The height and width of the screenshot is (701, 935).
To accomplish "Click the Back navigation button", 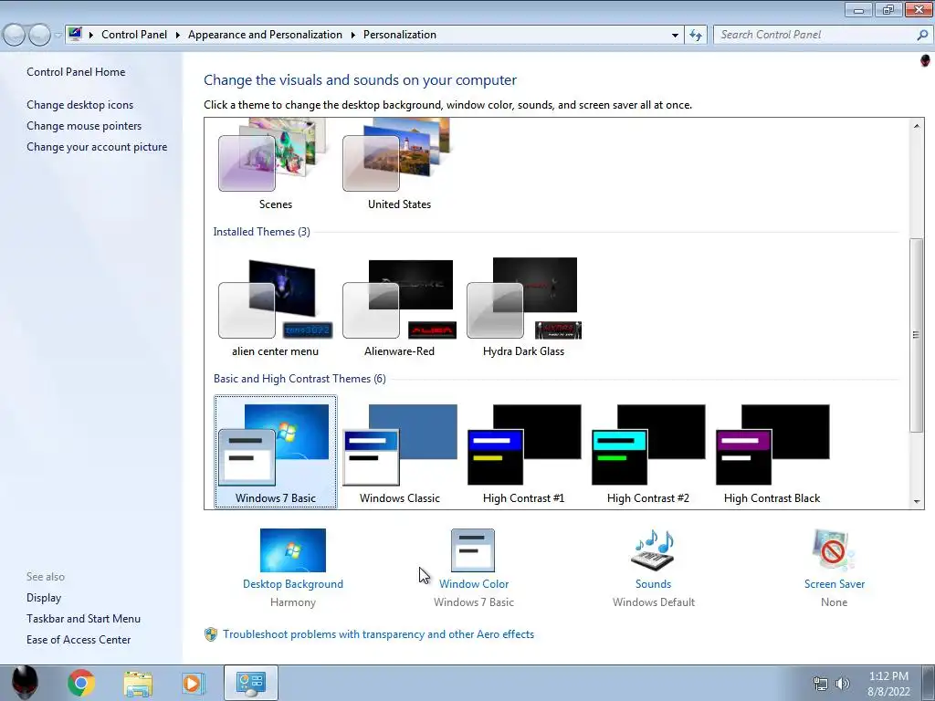I will pyautogui.click(x=15, y=35).
